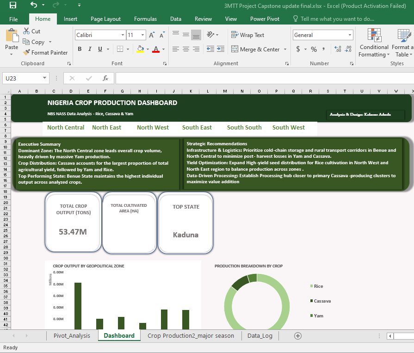
Task: Open the font size dropdown
Action: click(142, 35)
